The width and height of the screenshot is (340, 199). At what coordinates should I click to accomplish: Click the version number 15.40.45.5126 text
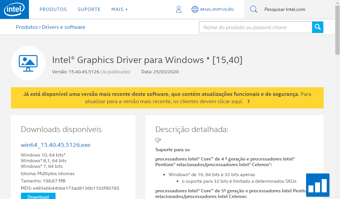pos(84,72)
